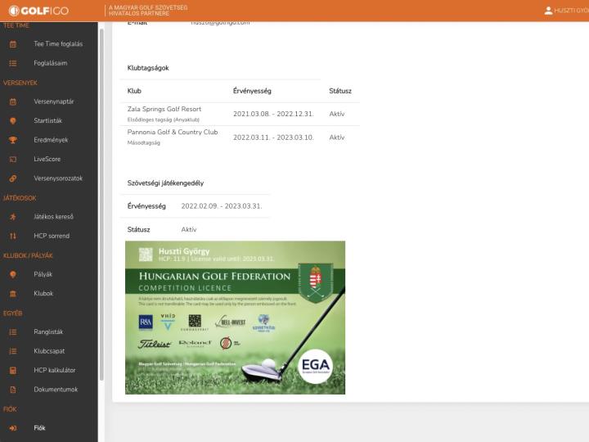Go to Versenynaptár
Viewport: 589px width, 442px height.
[x=54, y=101]
